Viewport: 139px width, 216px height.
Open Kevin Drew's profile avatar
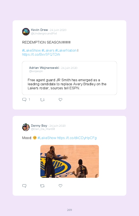click(26, 32)
